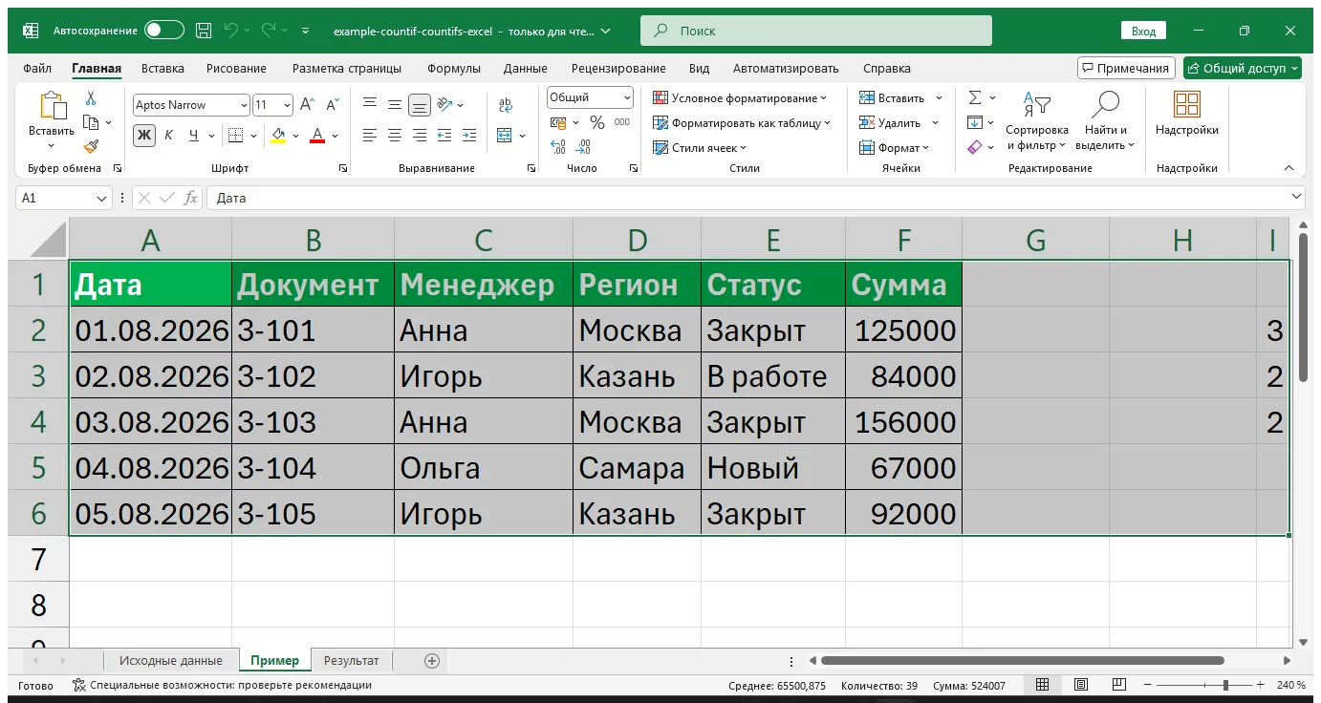Increase decimal places
1321x703 pixels.
558,147
